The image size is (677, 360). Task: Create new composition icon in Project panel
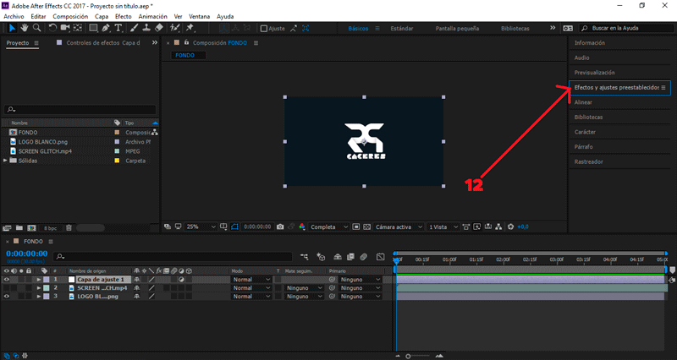click(x=31, y=228)
